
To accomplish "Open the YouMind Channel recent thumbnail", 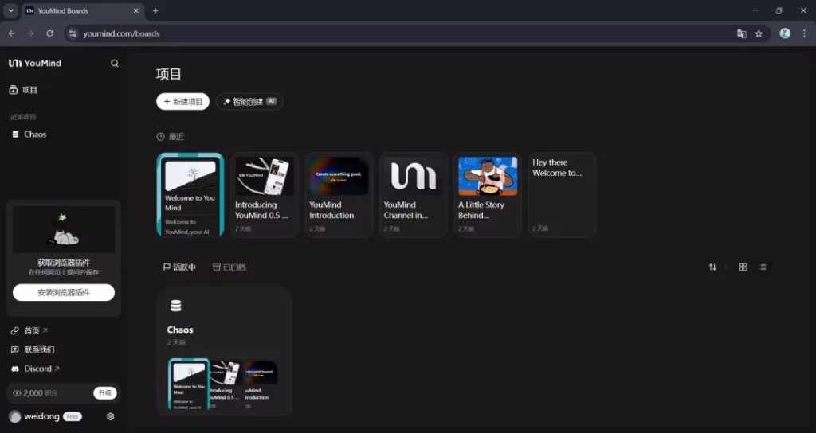I will (413, 194).
